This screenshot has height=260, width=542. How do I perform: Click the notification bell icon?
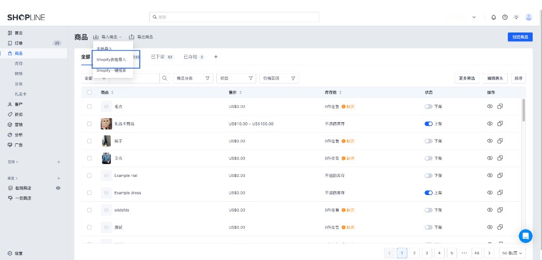click(493, 17)
